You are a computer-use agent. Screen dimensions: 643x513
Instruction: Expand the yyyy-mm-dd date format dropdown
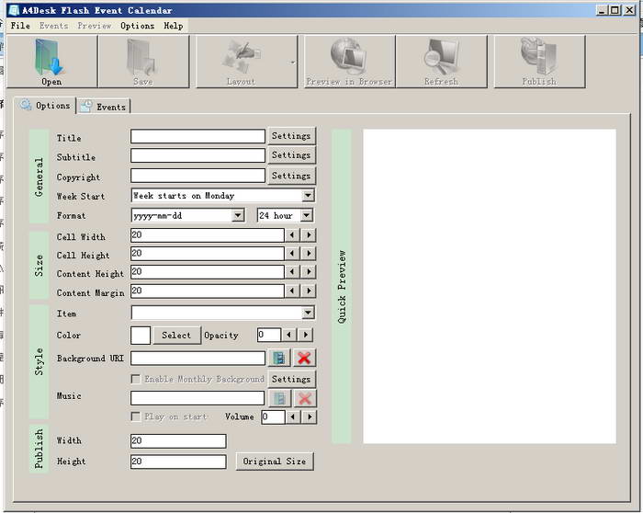tap(238, 215)
